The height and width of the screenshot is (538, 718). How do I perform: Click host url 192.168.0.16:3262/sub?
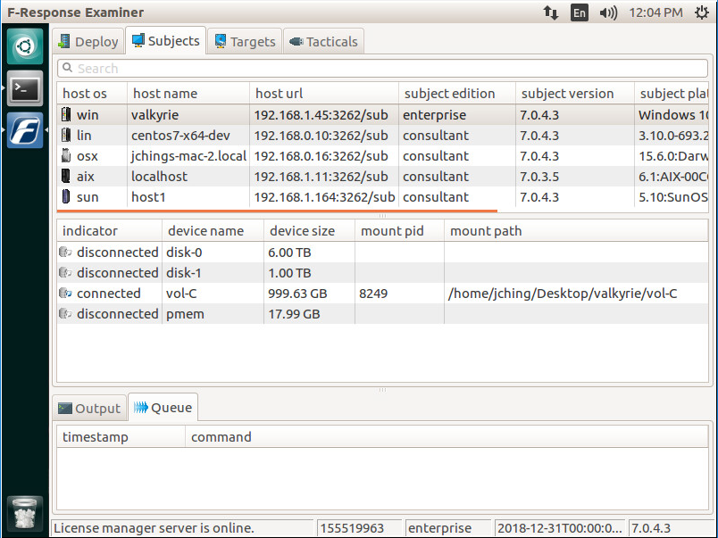(x=321, y=156)
